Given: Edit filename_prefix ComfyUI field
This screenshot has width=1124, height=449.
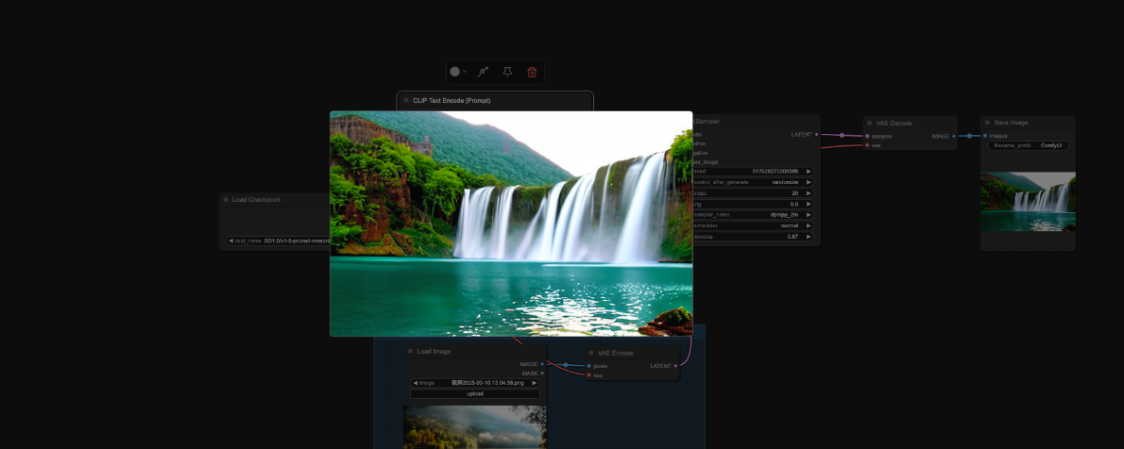Looking at the screenshot, I should 1028,145.
